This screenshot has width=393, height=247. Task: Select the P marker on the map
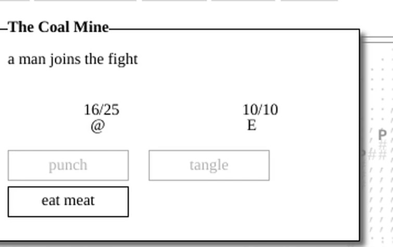coord(383,135)
